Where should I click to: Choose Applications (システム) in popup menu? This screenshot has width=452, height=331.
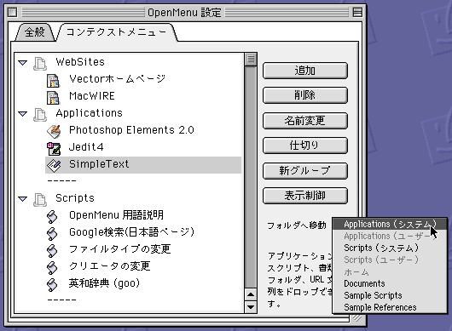pos(390,224)
